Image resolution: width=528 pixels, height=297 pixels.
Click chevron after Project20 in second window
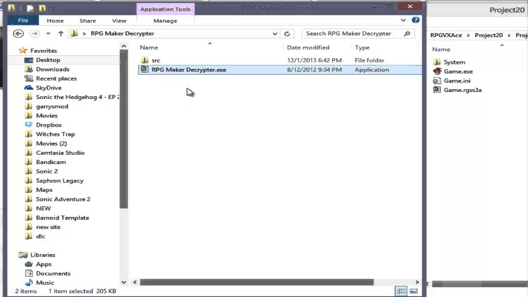(509, 35)
